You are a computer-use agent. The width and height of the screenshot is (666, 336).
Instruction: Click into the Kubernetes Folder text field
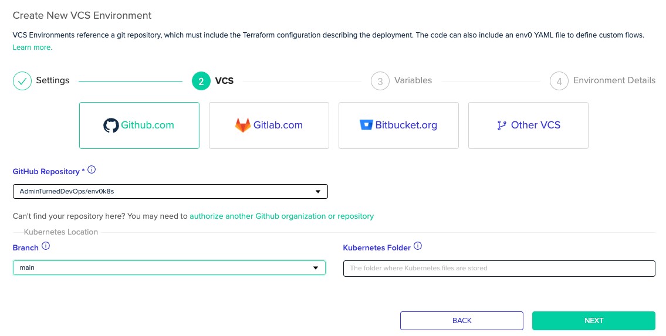tap(499, 268)
